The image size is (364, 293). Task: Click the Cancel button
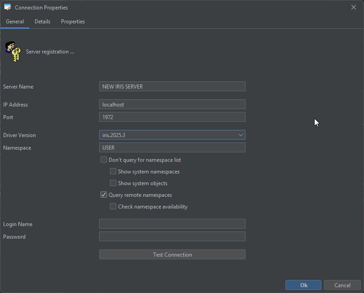pyautogui.click(x=342, y=285)
